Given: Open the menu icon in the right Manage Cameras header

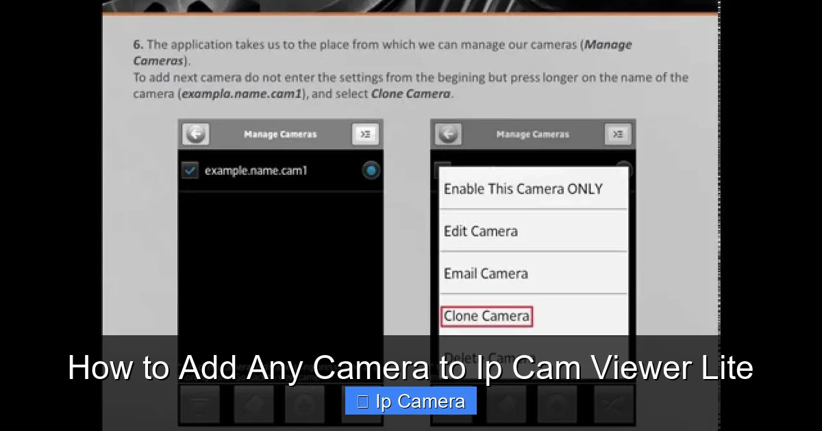Looking at the screenshot, I should [x=618, y=135].
